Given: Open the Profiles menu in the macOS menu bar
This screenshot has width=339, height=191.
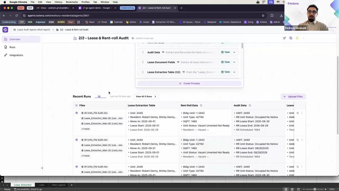Looking at the screenshot, I should pos(86,2).
